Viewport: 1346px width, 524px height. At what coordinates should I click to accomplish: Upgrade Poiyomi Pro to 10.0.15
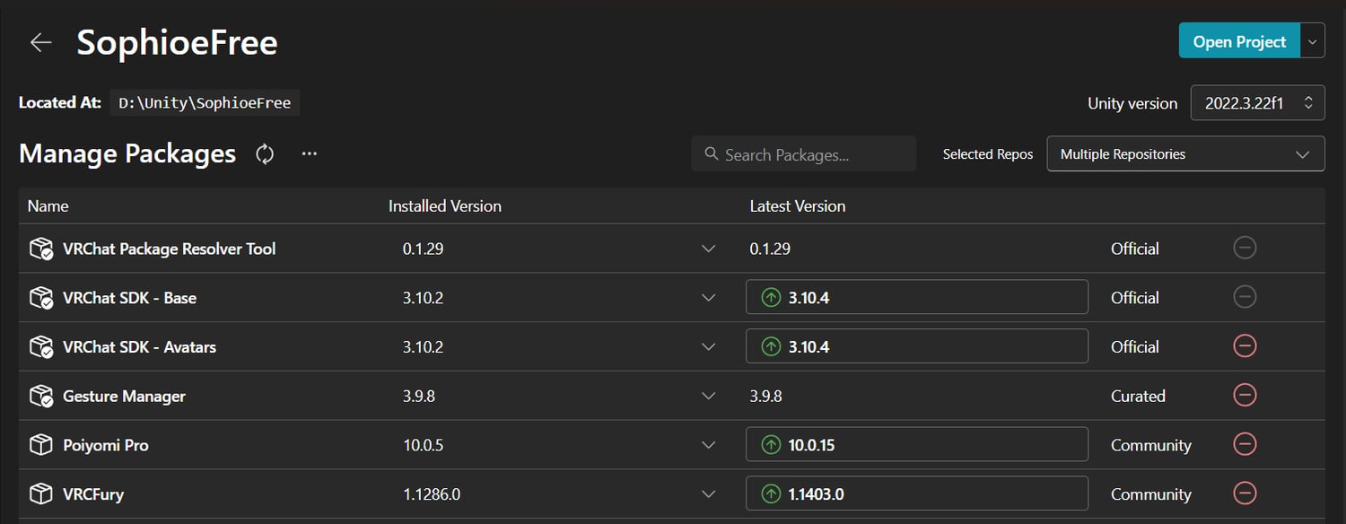[x=917, y=445]
